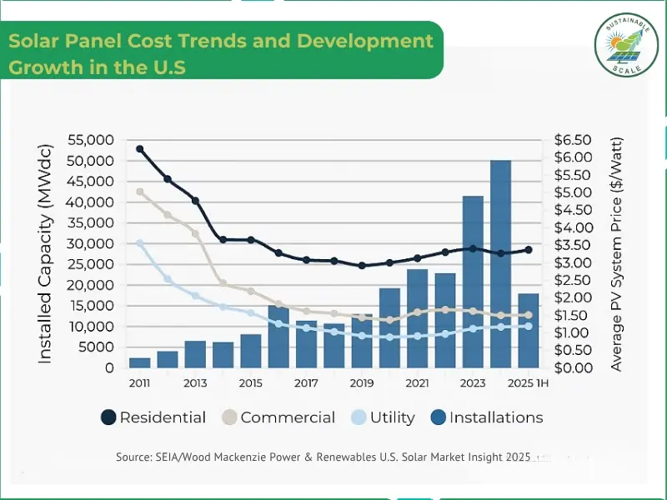
Task: Toggle the Residential price line visibility
Action: click(x=108, y=417)
